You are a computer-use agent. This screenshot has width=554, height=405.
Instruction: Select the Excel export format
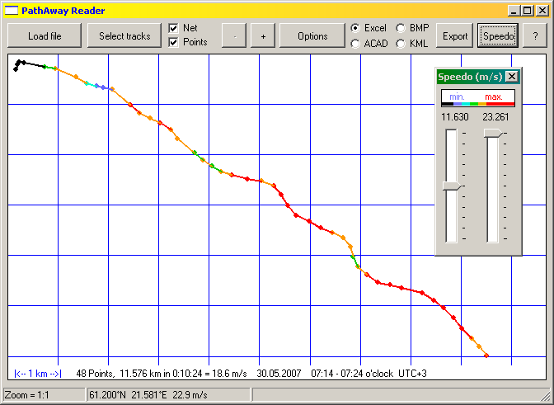coord(355,28)
